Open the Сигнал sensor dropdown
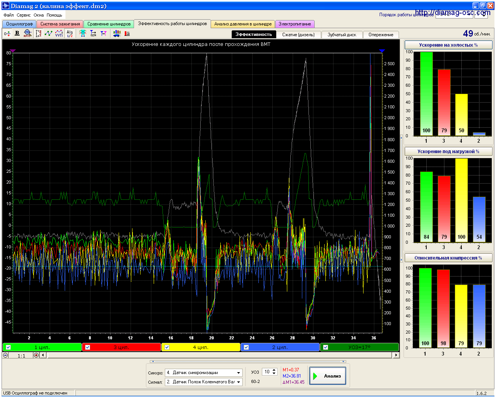This screenshot has width=496, height=398. (204, 382)
